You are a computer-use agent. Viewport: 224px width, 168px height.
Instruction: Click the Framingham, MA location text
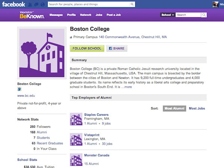(x=97, y=119)
